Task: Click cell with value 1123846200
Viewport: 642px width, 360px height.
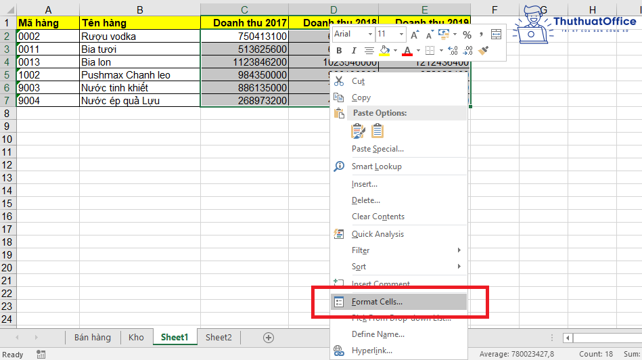Action: tap(244, 62)
